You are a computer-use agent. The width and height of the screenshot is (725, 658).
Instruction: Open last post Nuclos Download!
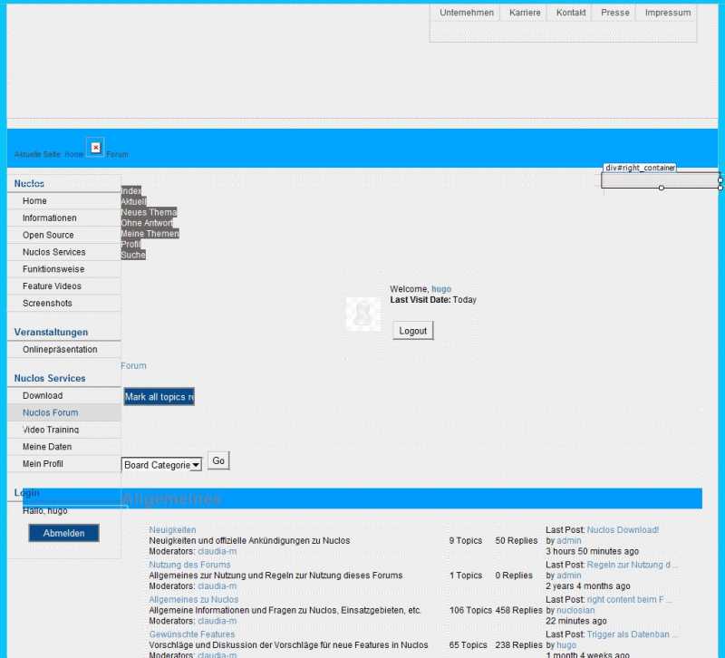click(x=623, y=530)
